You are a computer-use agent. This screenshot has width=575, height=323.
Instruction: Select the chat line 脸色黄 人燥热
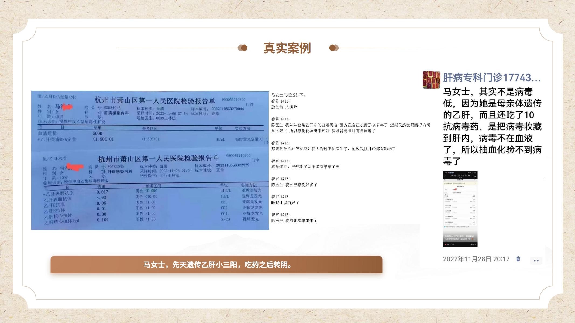tap(284, 107)
